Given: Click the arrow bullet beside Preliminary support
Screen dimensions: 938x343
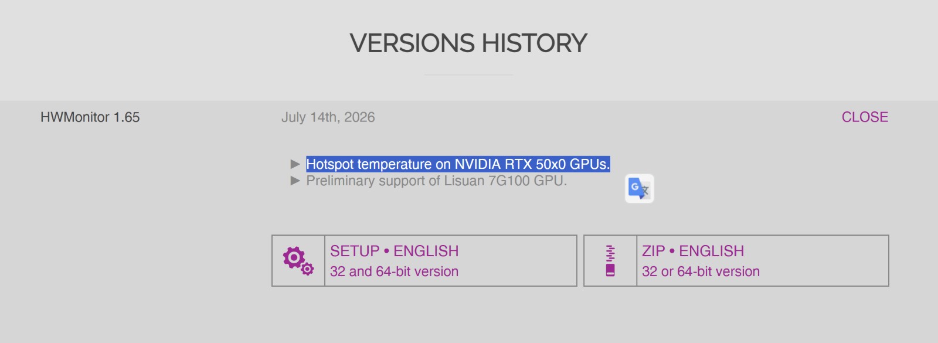Looking at the screenshot, I should coord(295,181).
